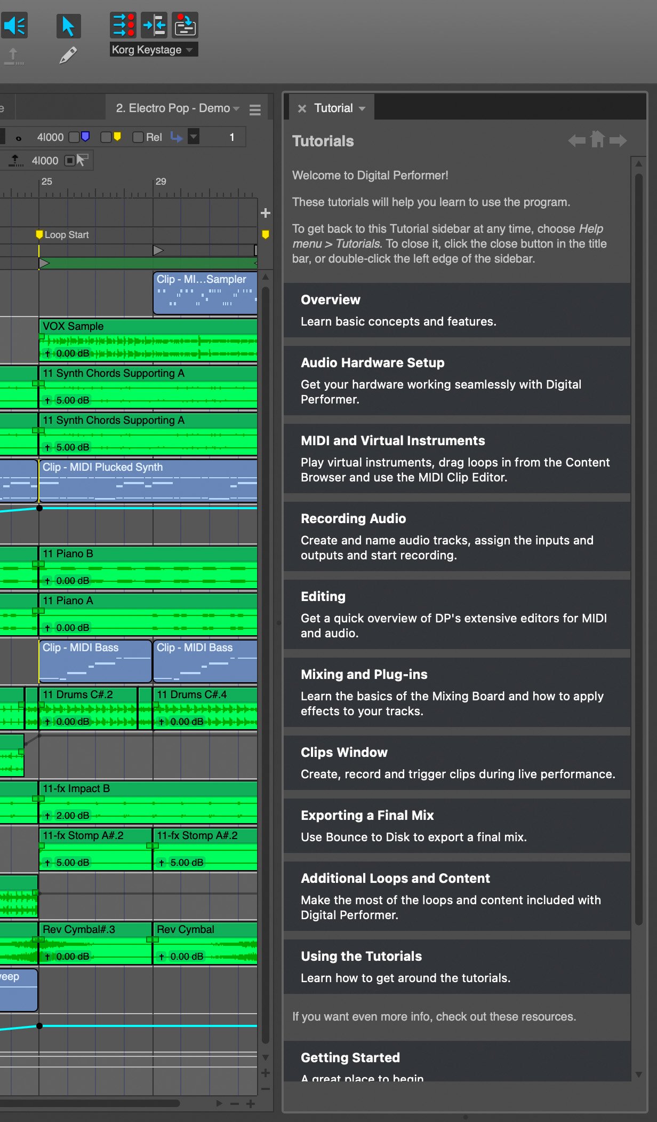Click horizontal zoom out minus button

coord(235,1103)
